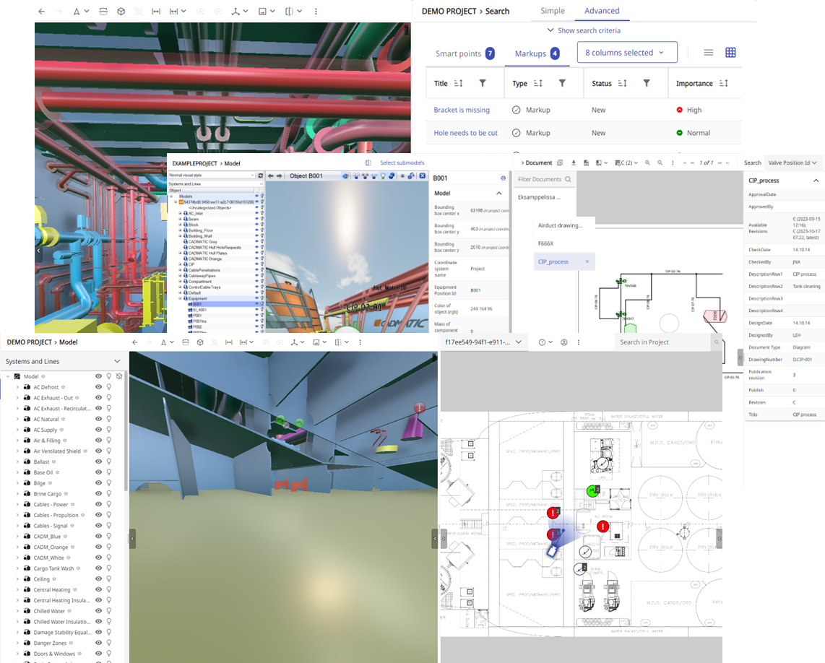Viewport: 825px width, 663px height.
Task: Open the Bracket is missing markup
Action: pyautogui.click(x=462, y=110)
